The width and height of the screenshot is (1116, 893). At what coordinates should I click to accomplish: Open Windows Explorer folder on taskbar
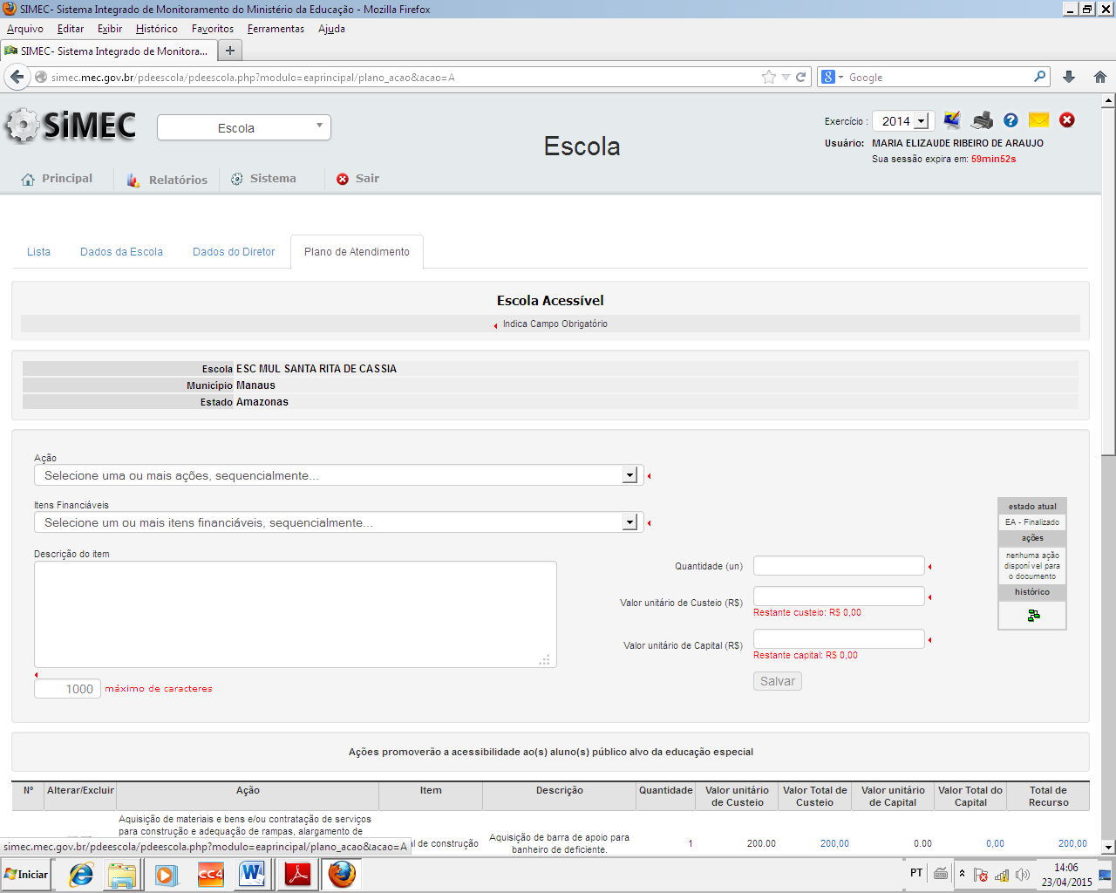(122, 874)
